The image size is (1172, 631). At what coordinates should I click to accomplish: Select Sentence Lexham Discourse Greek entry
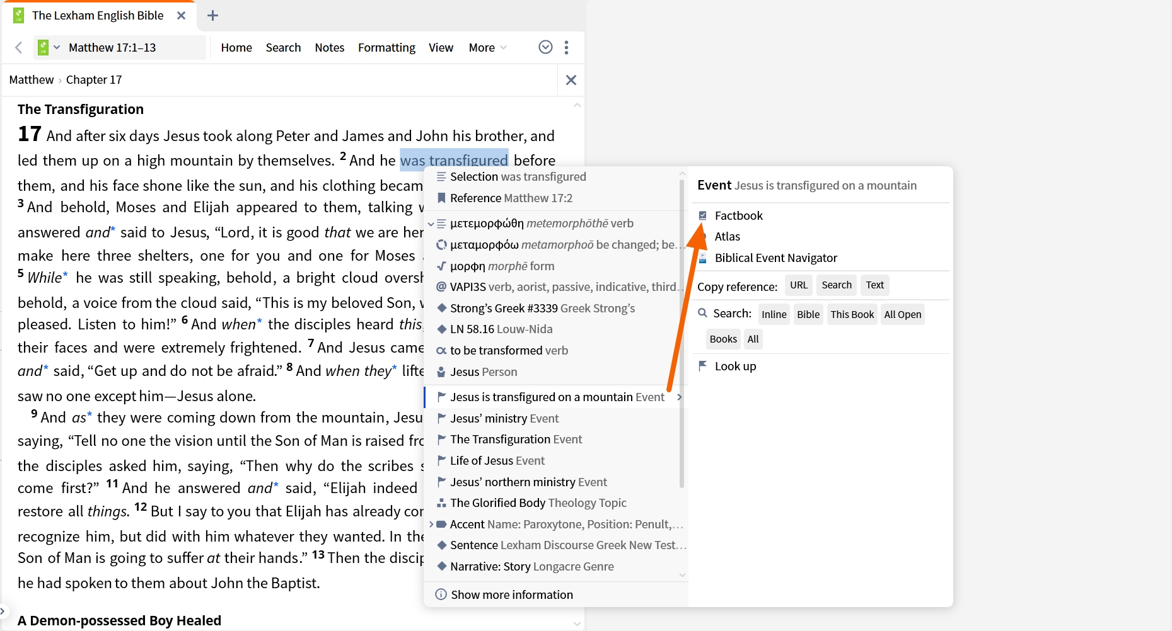(x=555, y=545)
